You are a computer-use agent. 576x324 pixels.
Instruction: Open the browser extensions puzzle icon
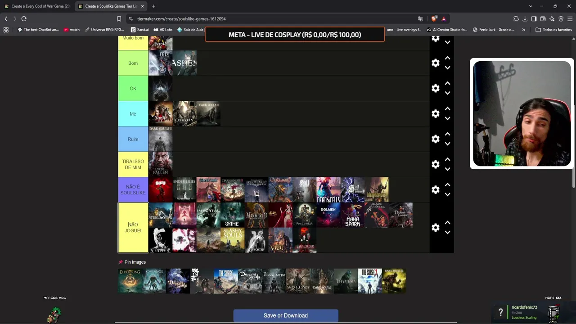(x=516, y=19)
